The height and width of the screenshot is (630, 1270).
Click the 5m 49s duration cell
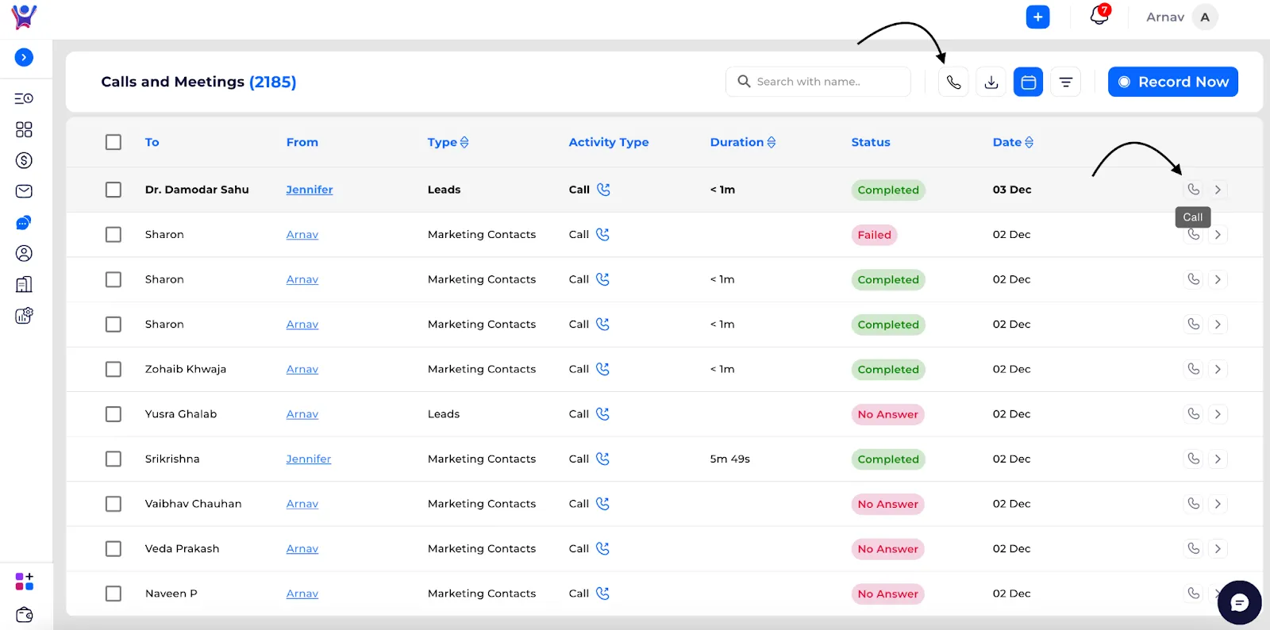click(x=730, y=459)
